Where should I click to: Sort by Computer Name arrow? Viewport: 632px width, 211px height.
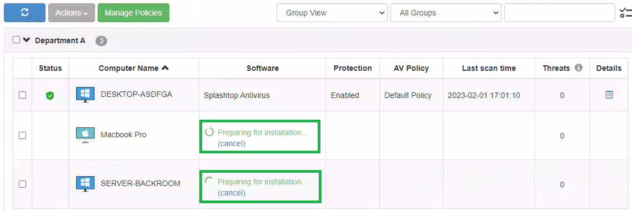tap(165, 68)
